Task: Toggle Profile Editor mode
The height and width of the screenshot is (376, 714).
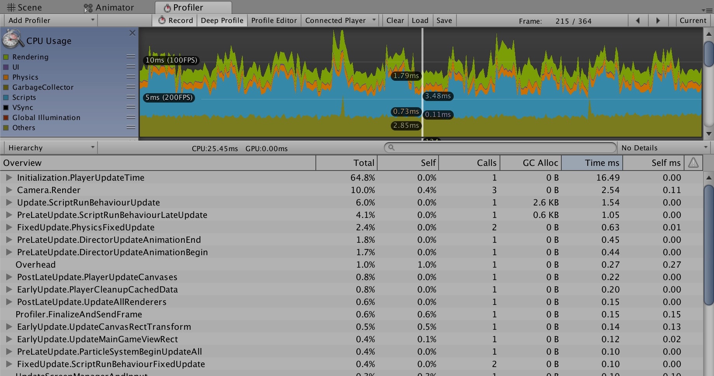Action: point(274,21)
